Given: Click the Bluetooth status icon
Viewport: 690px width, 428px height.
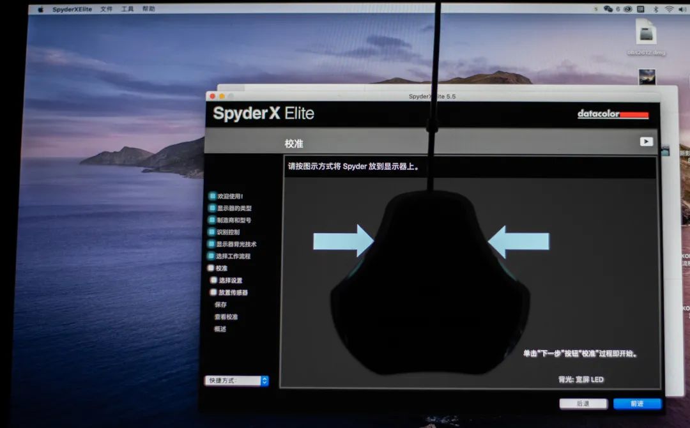Looking at the screenshot, I should point(655,9).
